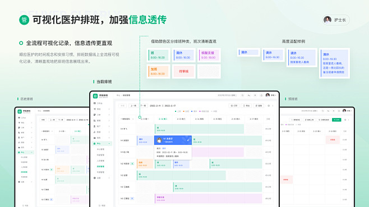Click the orange legend dot in the center window
The height and width of the screenshot is (207, 369).
pyautogui.click(x=184, y=111)
